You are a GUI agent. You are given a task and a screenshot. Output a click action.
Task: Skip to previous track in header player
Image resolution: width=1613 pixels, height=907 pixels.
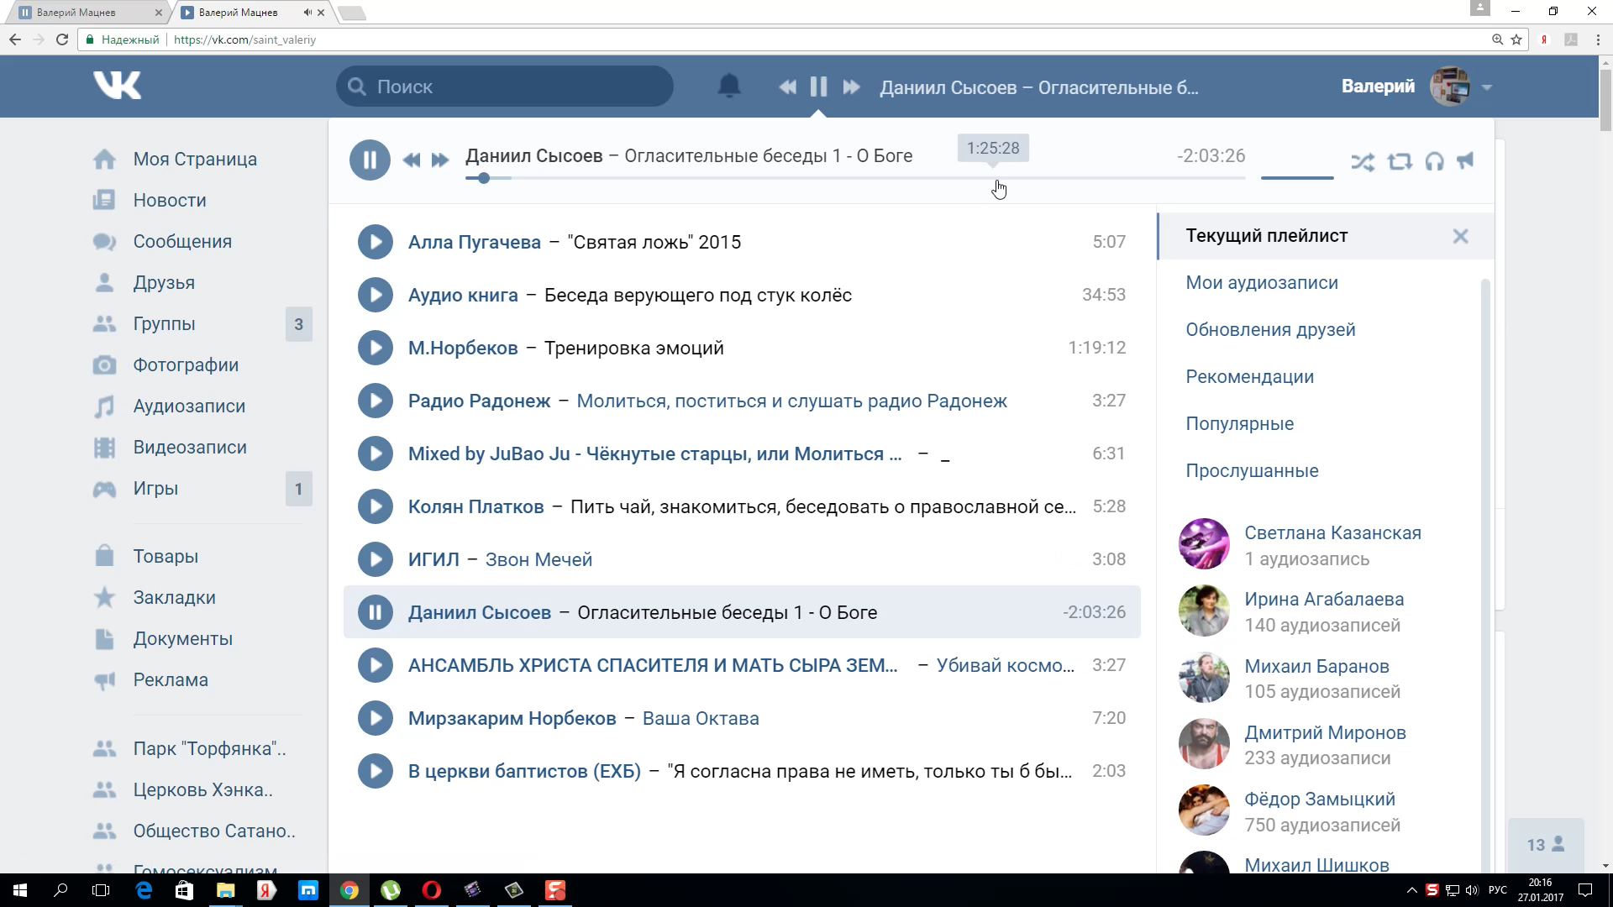787,87
